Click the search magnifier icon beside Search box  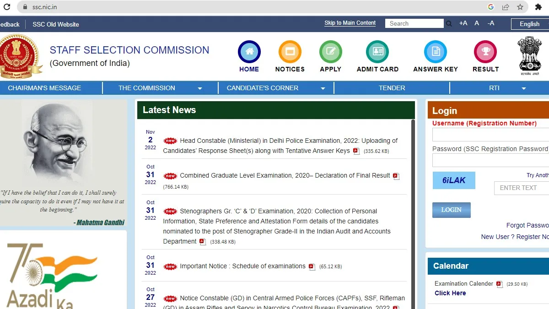point(449,24)
